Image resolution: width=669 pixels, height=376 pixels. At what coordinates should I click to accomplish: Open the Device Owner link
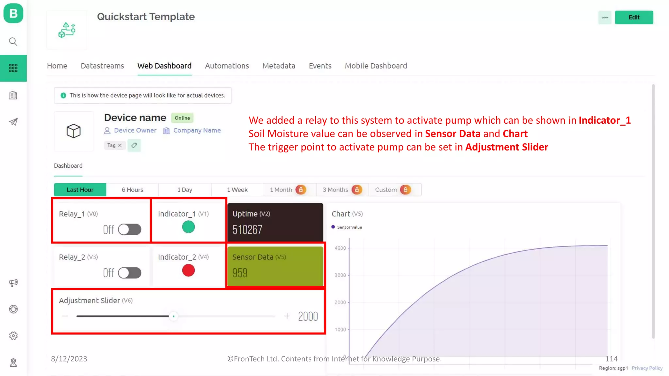(x=135, y=130)
